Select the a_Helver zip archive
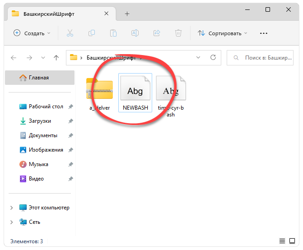Viewport: 303px width, 250px height. coord(99,94)
